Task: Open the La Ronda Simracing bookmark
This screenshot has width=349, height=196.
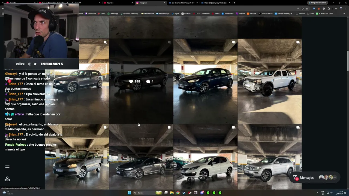Action: 130,14
